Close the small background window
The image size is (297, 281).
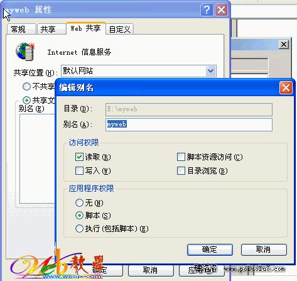tap(284, 45)
